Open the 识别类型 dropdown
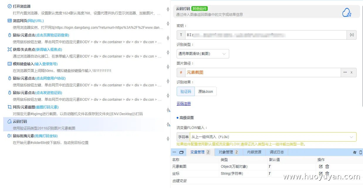The width and height of the screenshot is (363, 188). click(x=203, y=54)
